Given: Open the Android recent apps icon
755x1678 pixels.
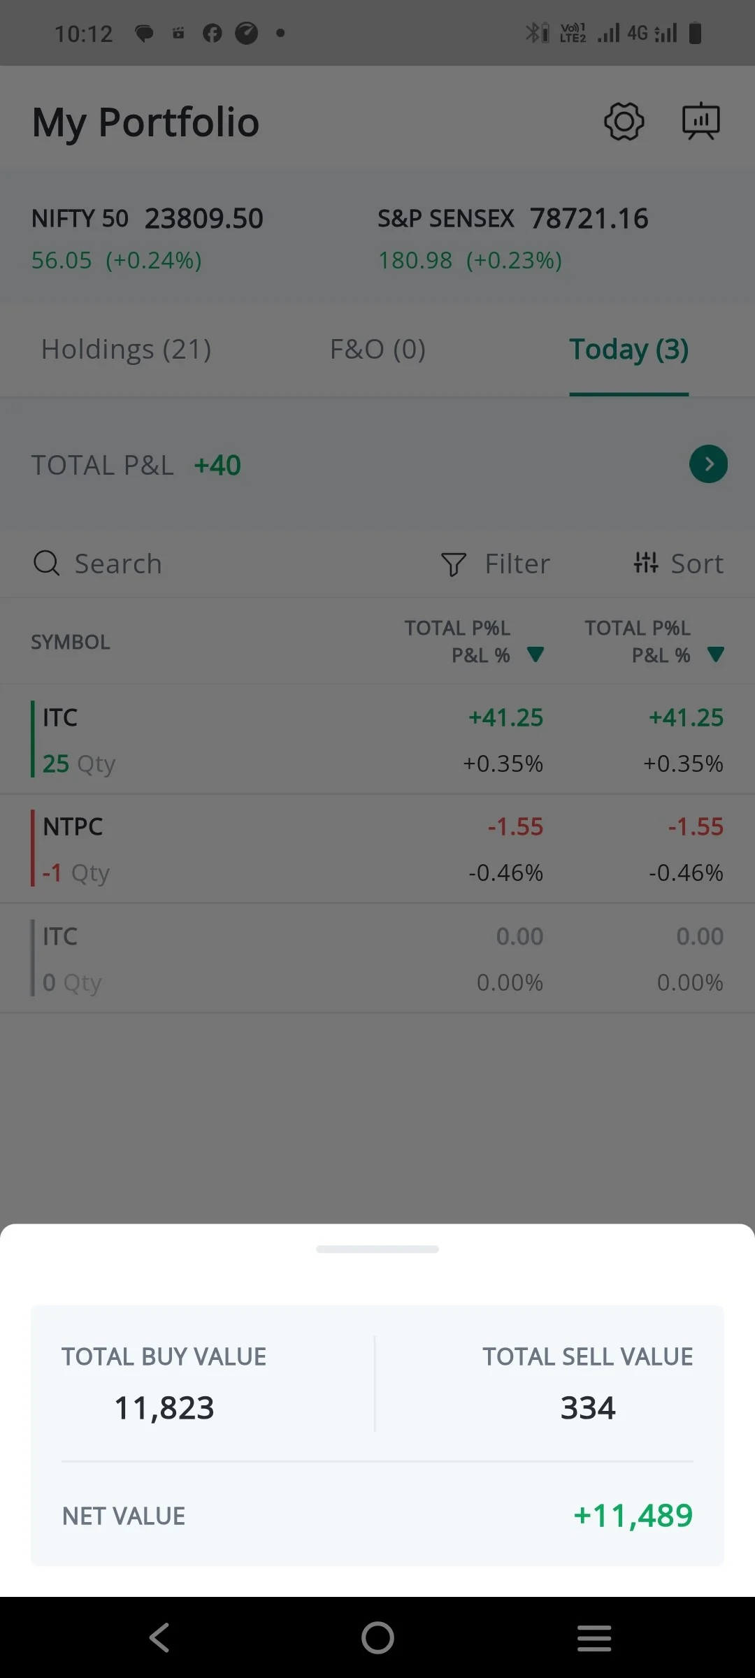Looking at the screenshot, I should [594, 1637].
